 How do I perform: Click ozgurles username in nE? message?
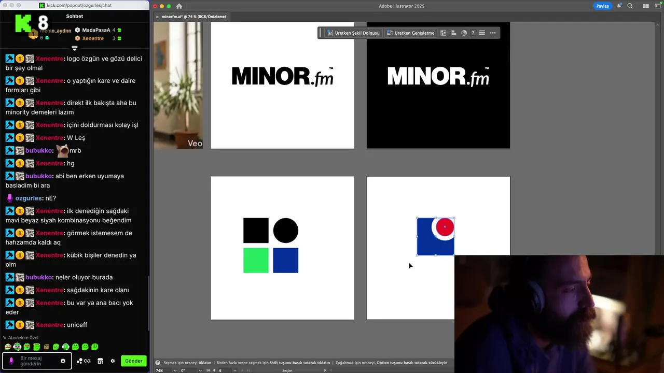[x=29, y=198]
